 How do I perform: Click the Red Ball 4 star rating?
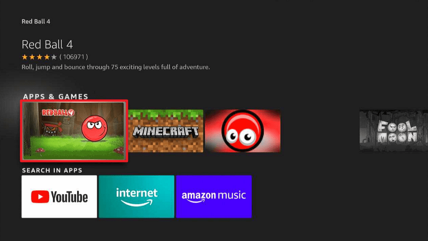[x=39, y=57]
